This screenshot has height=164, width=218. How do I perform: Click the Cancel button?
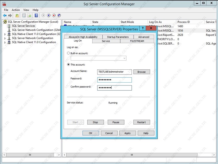(x=109, y=133)
